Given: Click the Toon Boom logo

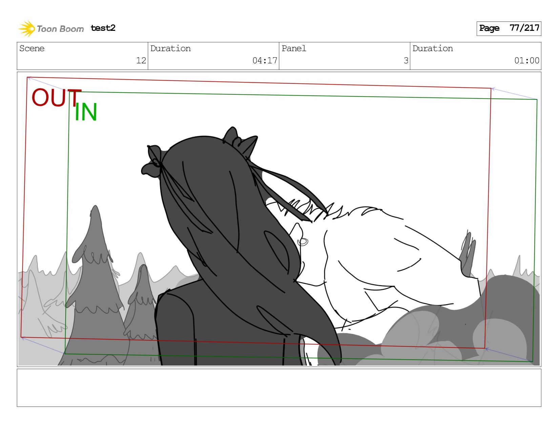Looking at the screenshot, I should click(x=51, y=28).
